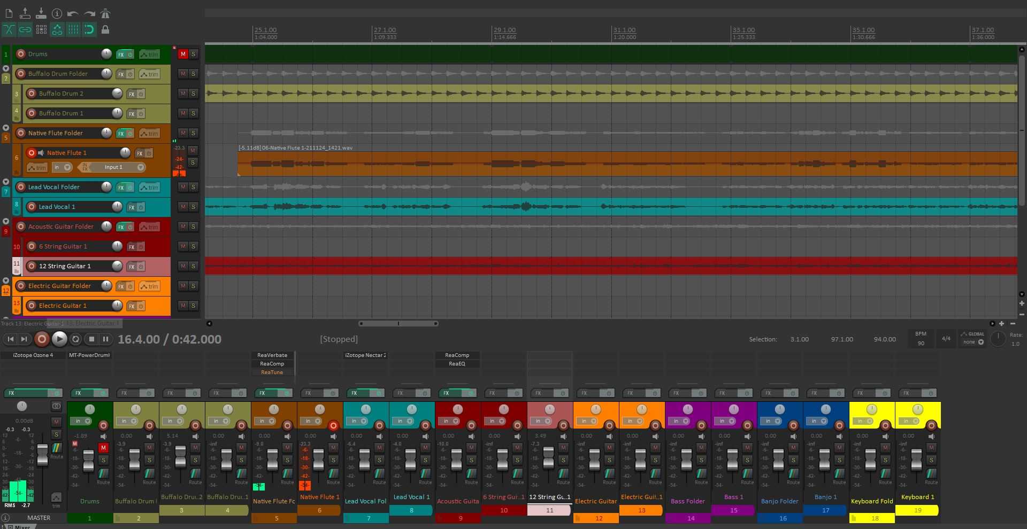Solo the 12 String Guitar 1 track
The height and width of the screenshot is (529, 1027).
click(193, 266)
